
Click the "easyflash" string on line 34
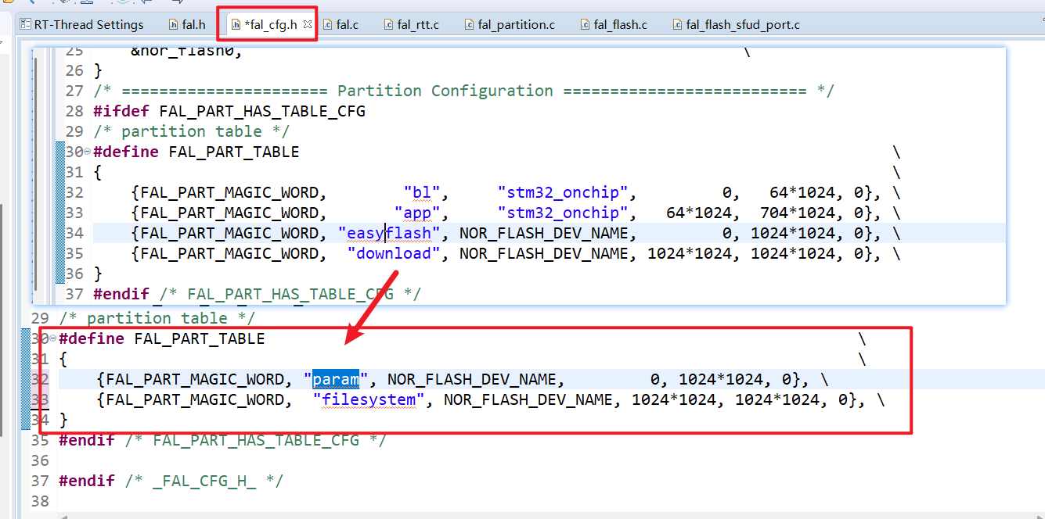coord(389,233)
